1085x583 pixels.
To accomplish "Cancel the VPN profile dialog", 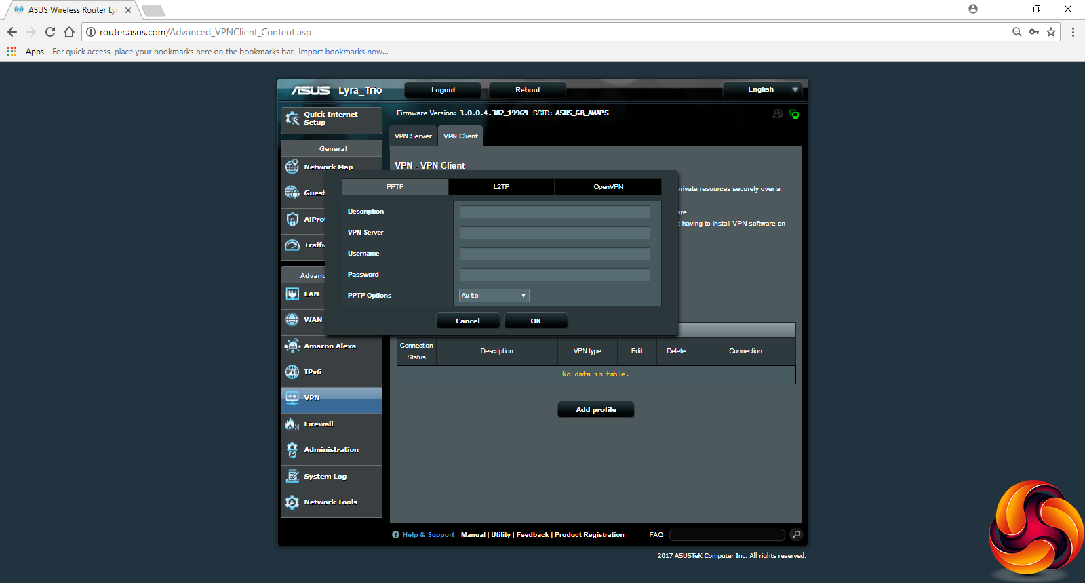I will click(x=468, y=321).
